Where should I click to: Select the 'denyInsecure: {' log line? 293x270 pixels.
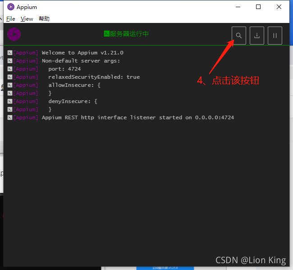tap(73, 101)
